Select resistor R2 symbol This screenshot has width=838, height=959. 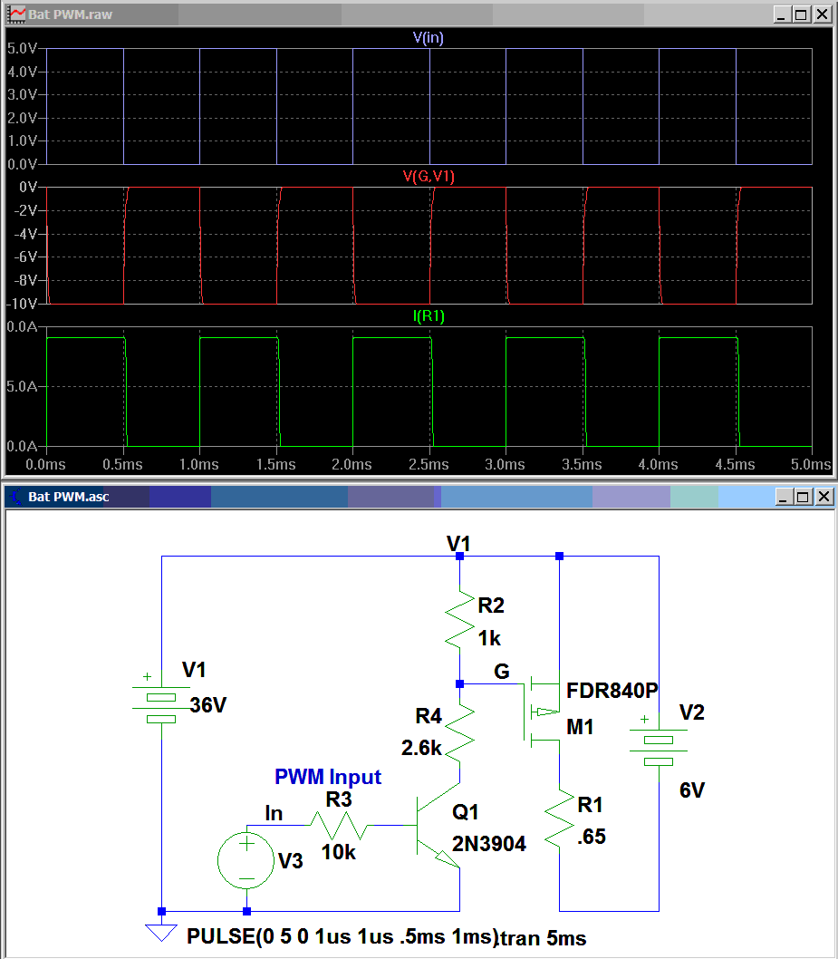click(x=459, y=620)
